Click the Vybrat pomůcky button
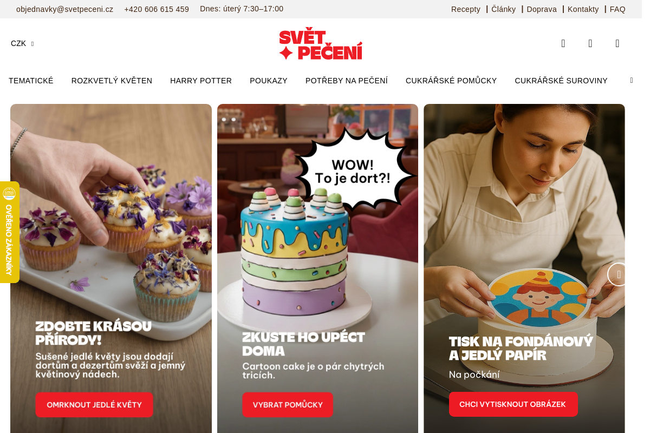Screen dimensions: 650x433 pos(288,405)
